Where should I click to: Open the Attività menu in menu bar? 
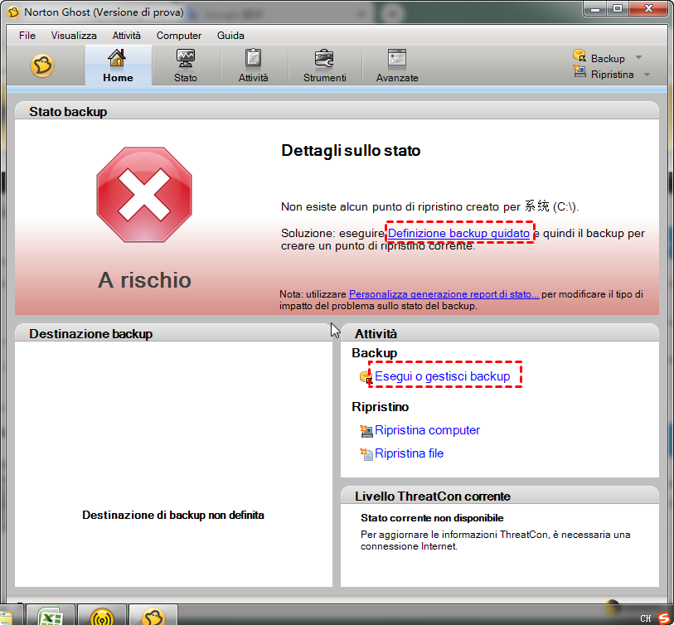(x=126, y=36)
